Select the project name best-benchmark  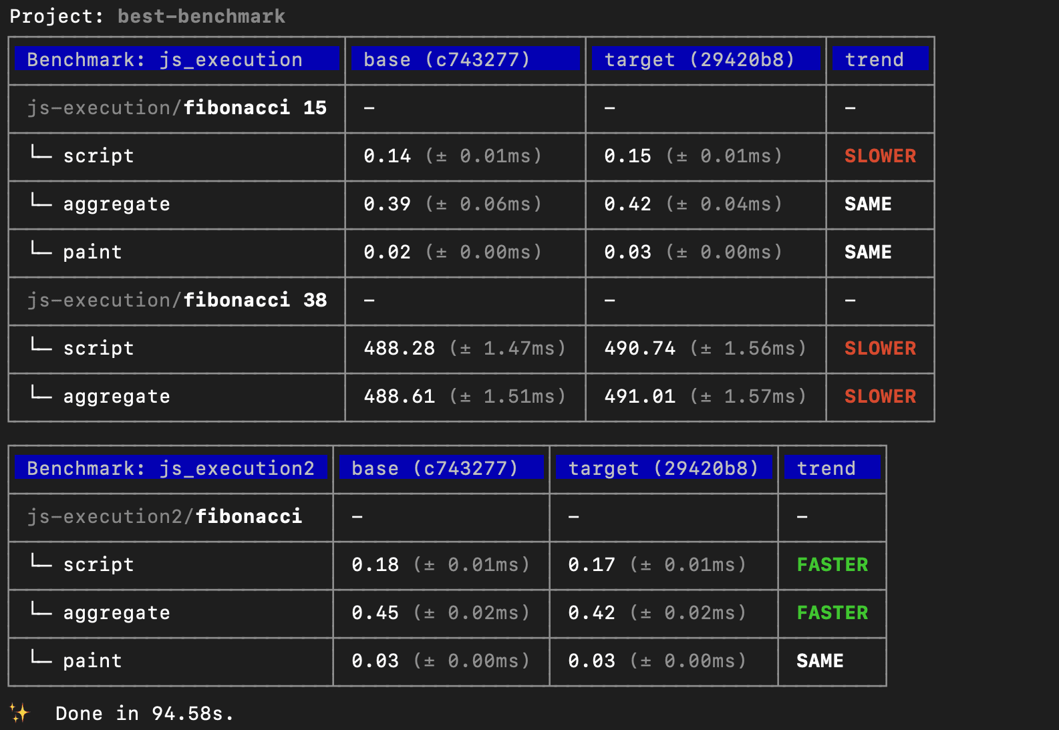201,16
